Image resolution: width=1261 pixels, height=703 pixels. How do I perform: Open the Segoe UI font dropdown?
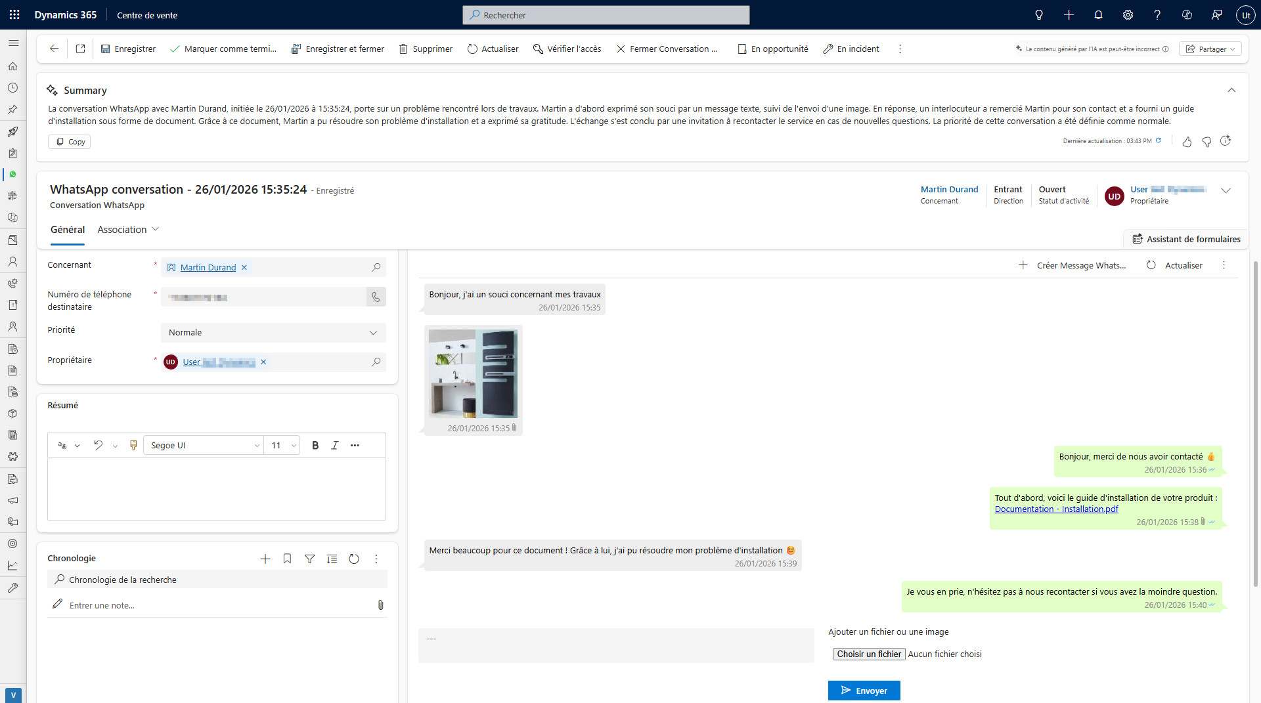tap(205, 445)
